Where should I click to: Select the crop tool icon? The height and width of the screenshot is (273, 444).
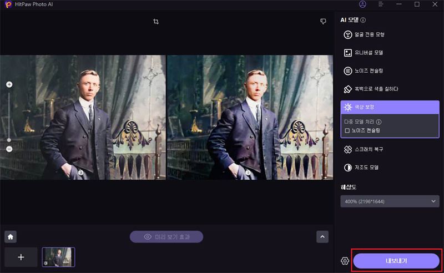(x=156, y=22)
